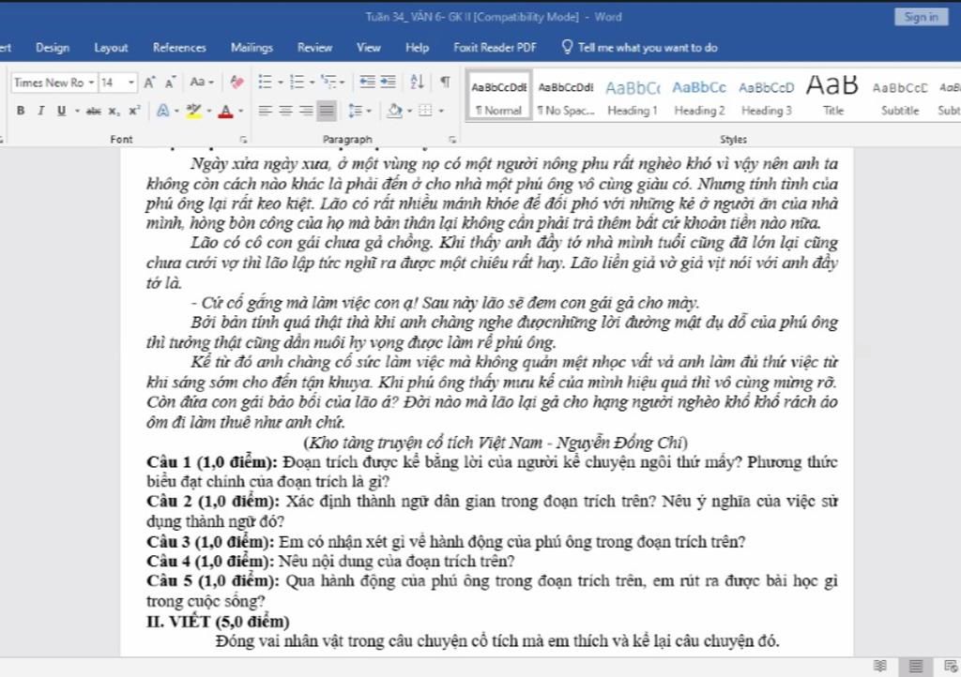961x677 pixels.
Task: Clear all formatting with eraser icon
Action: (236, 82)
